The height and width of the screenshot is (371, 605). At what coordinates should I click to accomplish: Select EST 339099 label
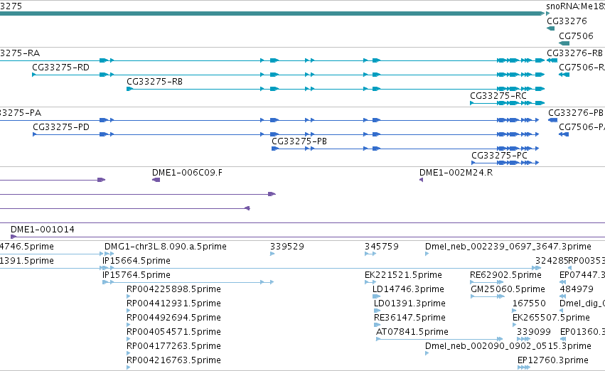coord(534,333)
